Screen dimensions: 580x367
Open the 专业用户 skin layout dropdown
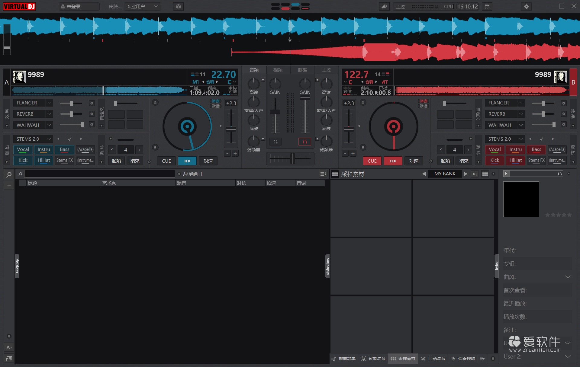(142, 7)
